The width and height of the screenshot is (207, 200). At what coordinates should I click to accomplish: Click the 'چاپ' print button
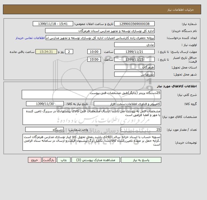pyautogui.click(x=64, y=160)
